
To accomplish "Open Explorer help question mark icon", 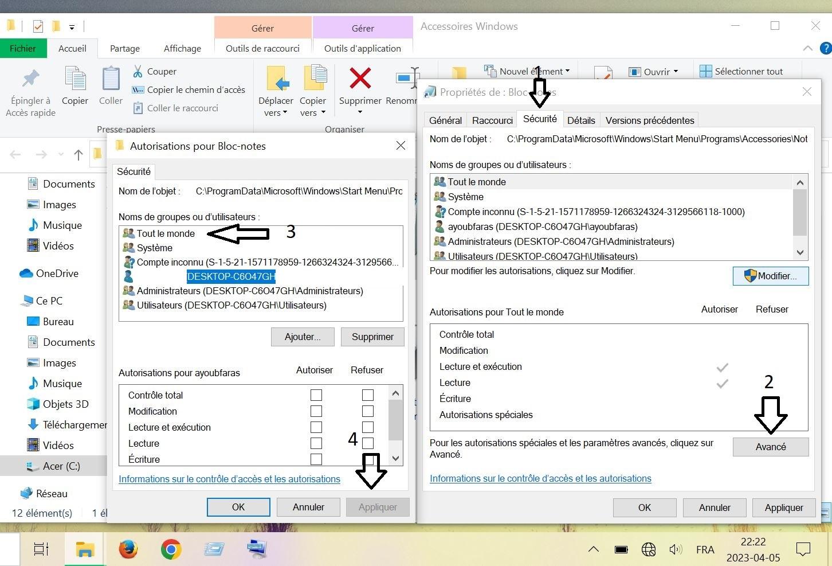I will click(x=826, y=48).
